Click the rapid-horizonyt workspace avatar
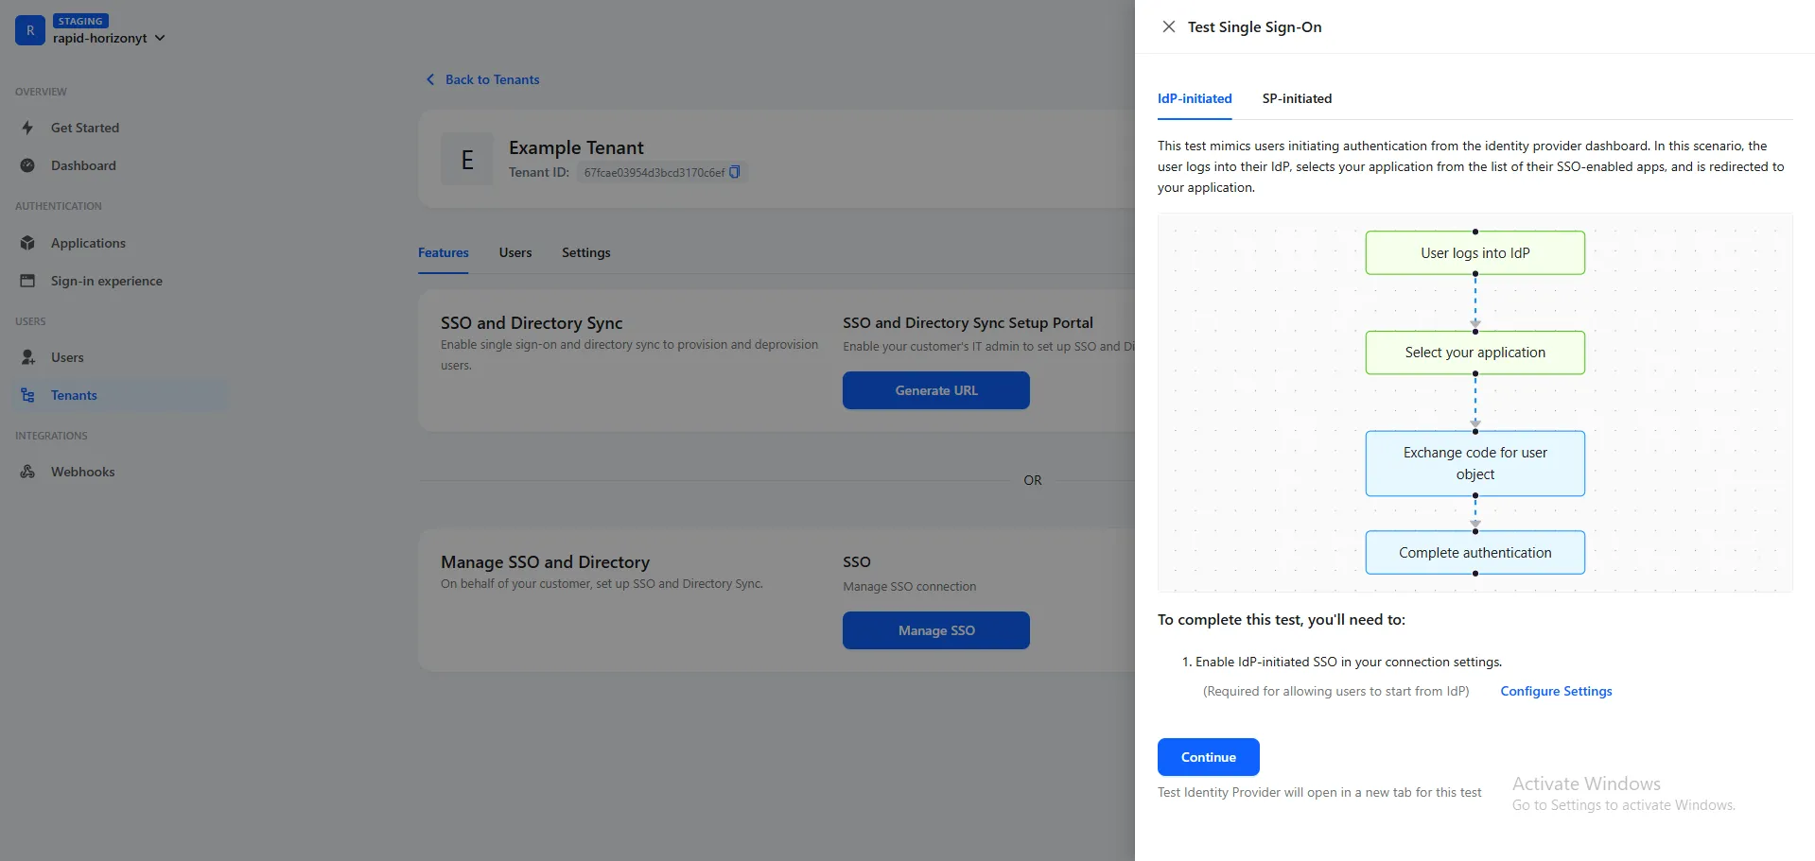The width and height of the screenshot is (1815, 861). [29, 30]
